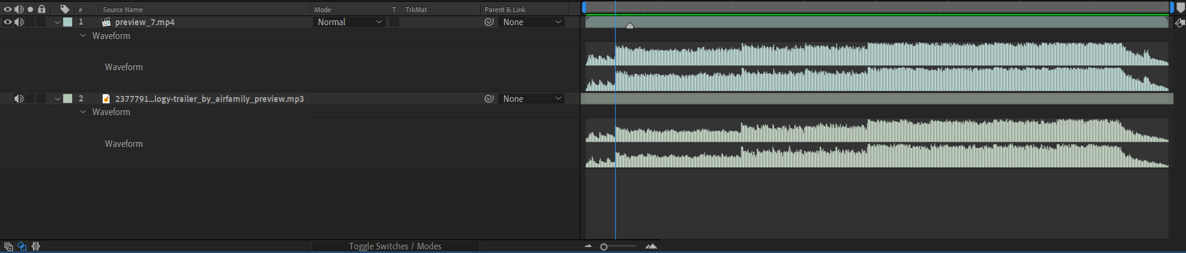1186x253 pixels.
Task: Expand or collapse the Layer Switches pane
Action: 8,246
